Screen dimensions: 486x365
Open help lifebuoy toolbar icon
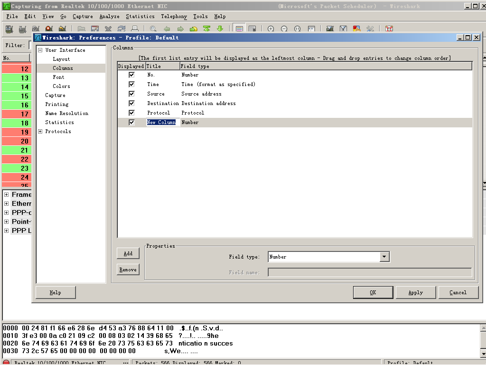(x=389, y=29)
